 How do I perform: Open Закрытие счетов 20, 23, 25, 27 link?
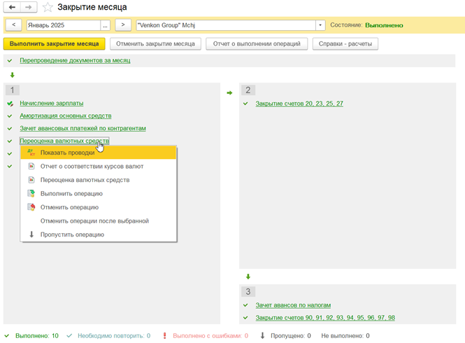299,104
